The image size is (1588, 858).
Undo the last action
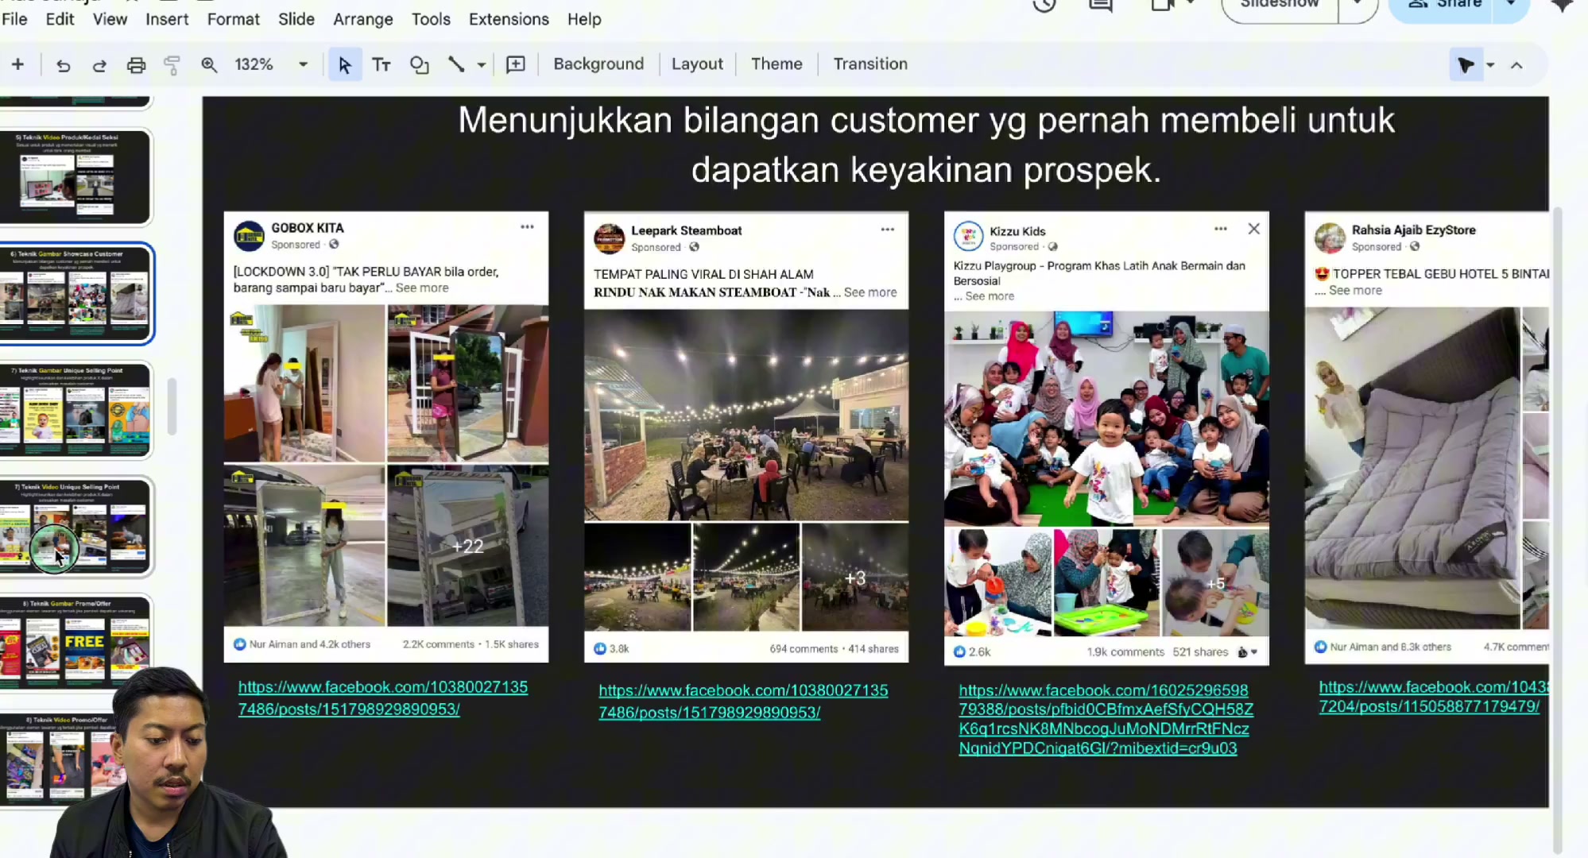click(x=64, y=64)
